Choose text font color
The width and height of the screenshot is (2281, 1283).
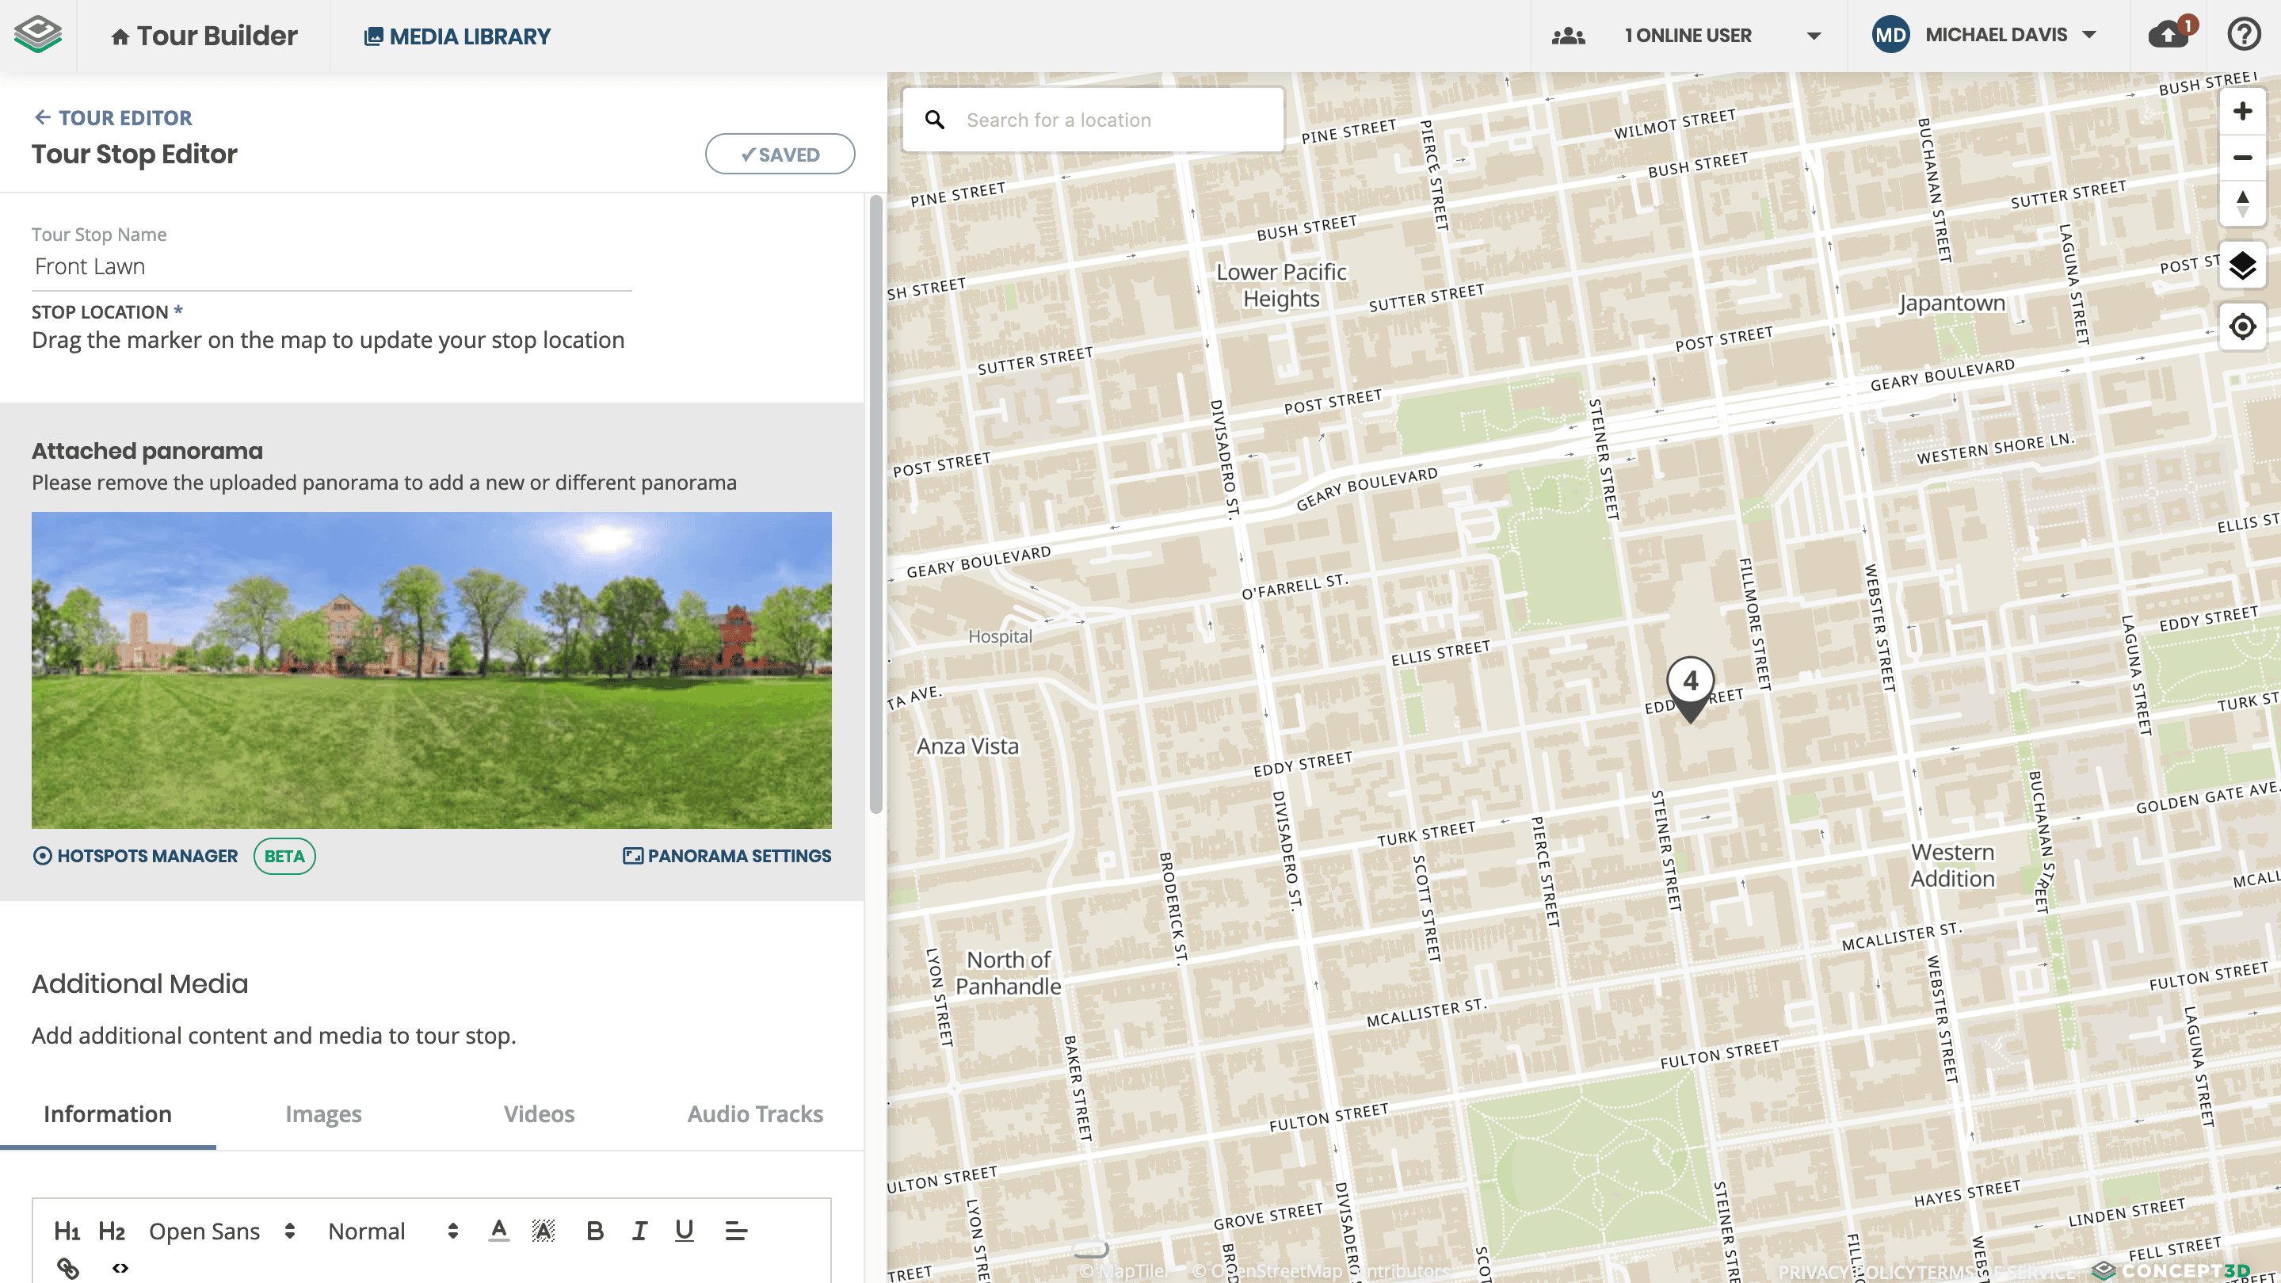pos(498,1230)
